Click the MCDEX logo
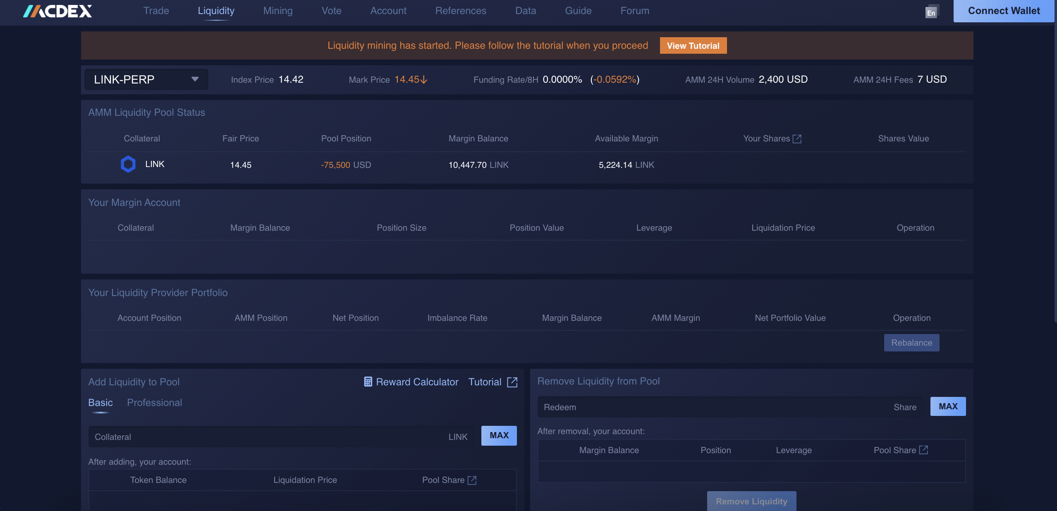Viewport: 1057px width, 511px height. (x=57, y=11)
